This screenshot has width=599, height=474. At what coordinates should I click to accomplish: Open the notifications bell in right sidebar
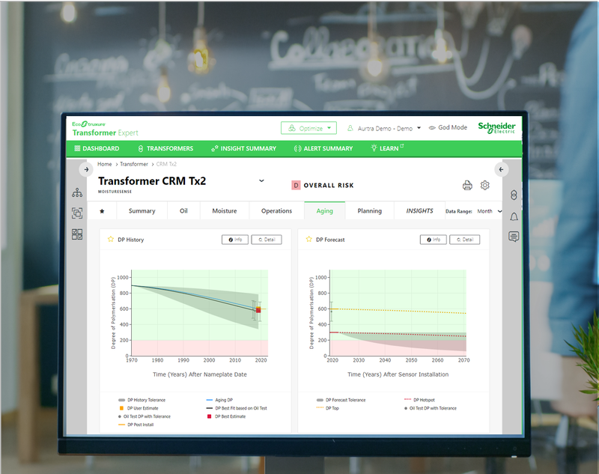click(514, 216)
